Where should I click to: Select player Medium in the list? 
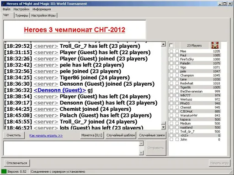(186, 124)
